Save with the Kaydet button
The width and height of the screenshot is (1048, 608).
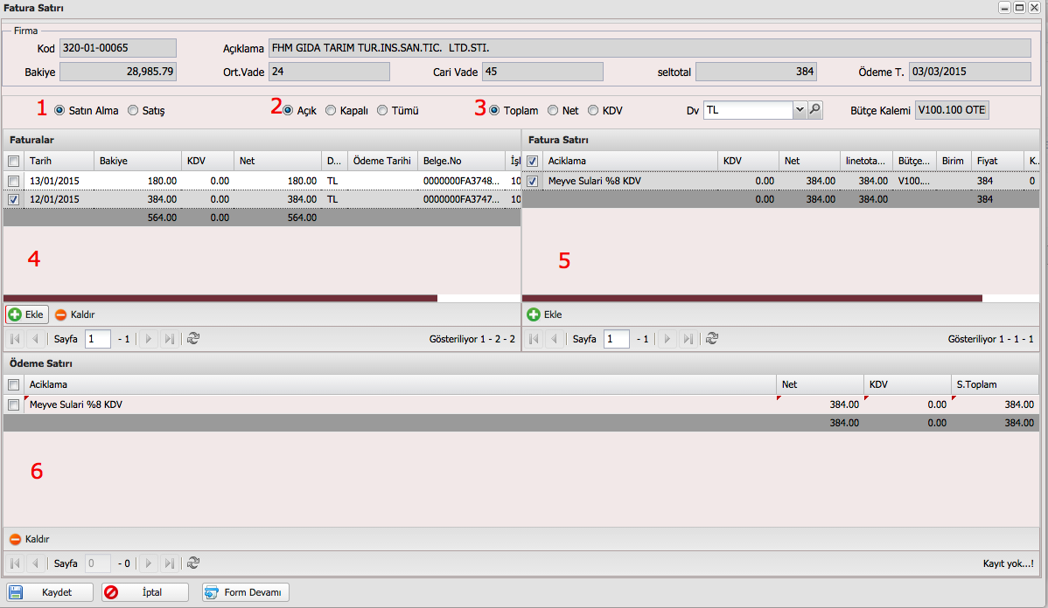point(50,592)
